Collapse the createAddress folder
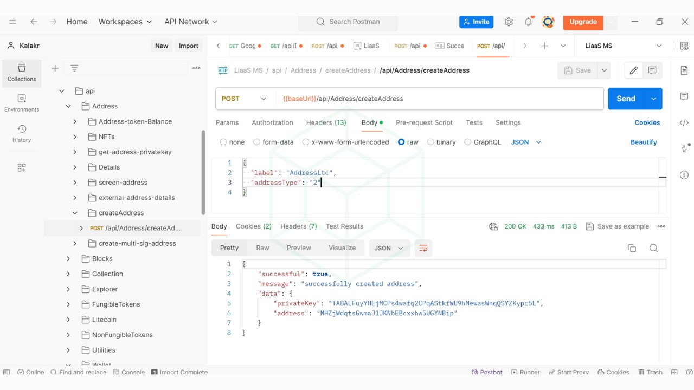Screen dimensions: 694x390 click(75, 213)
